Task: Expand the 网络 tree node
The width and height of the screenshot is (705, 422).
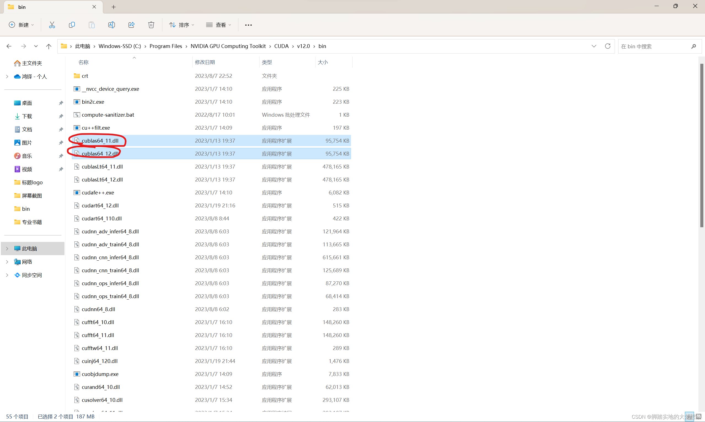Action: point(7,262)
